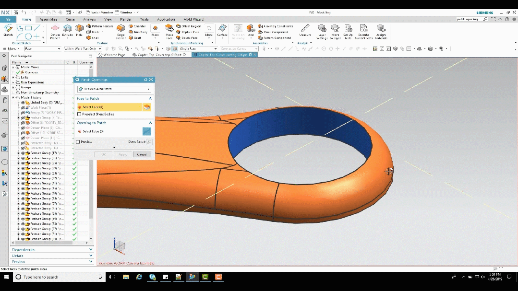Click the Select Edge (0) field
518x291 pixels.
point(109,131)
